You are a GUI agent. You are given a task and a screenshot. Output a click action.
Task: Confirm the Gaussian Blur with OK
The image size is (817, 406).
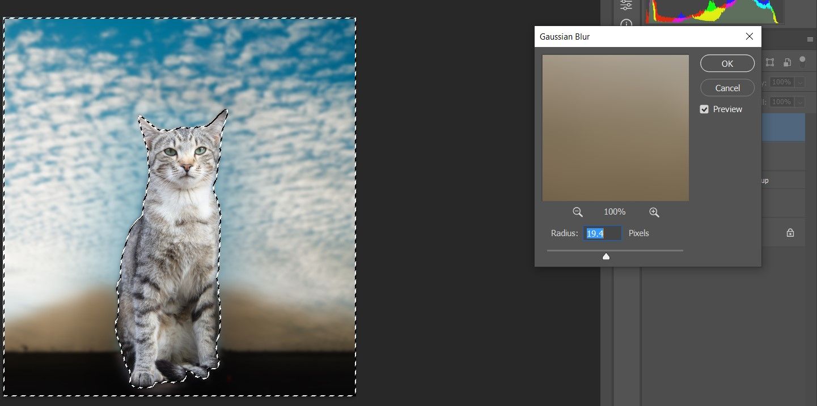tap(727, 63)
